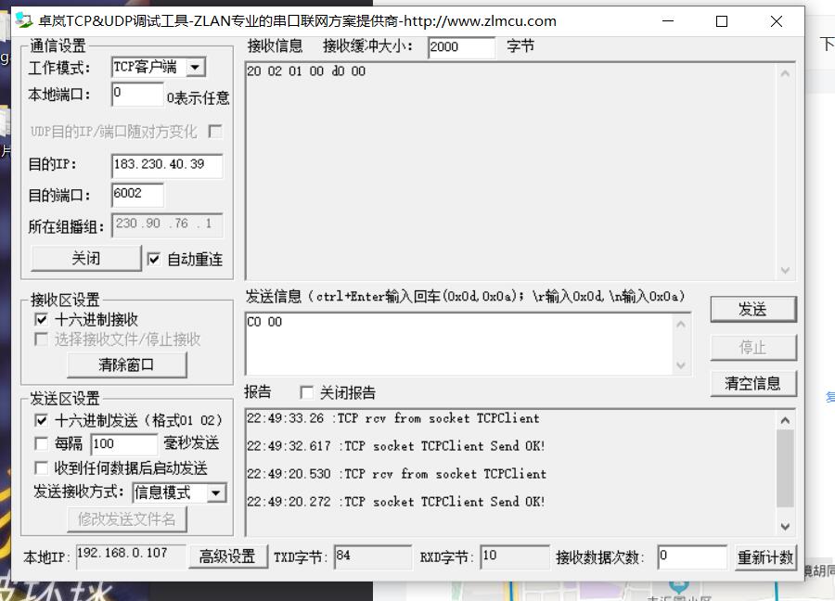Click the 关闭 close connection button
Screen dimensions: 835x601
click(84, 258)
